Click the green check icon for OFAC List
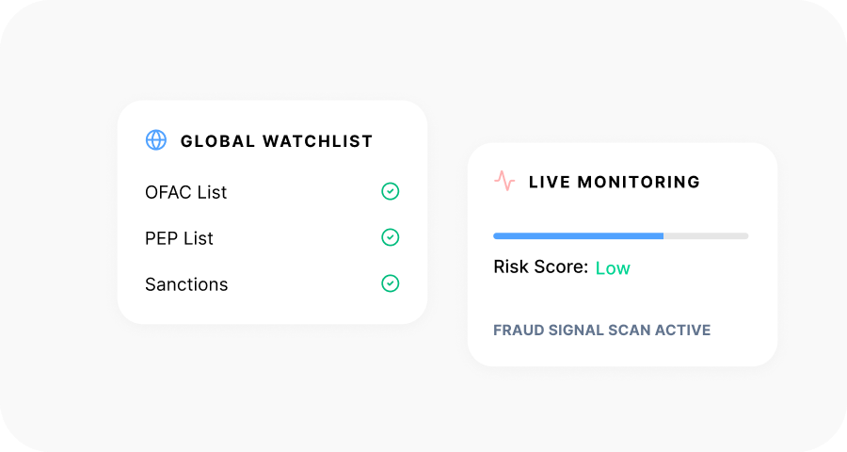 click(390, 191)
